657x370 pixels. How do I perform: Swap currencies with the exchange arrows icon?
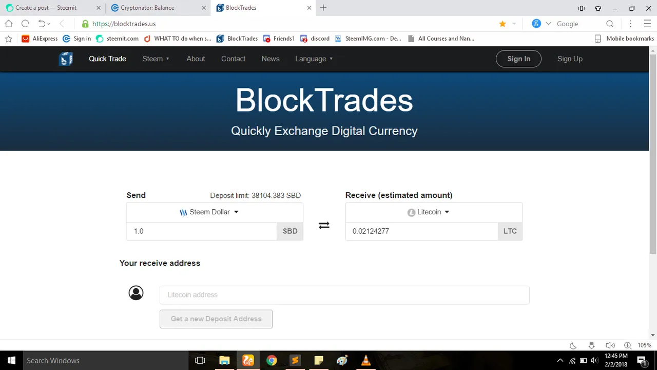point(324,225)
